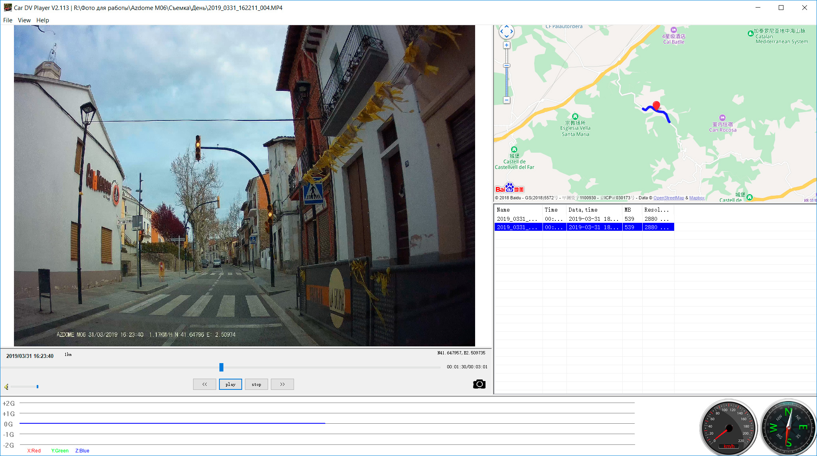
Task: Select the first video file in list
Action: pos(517,219)
